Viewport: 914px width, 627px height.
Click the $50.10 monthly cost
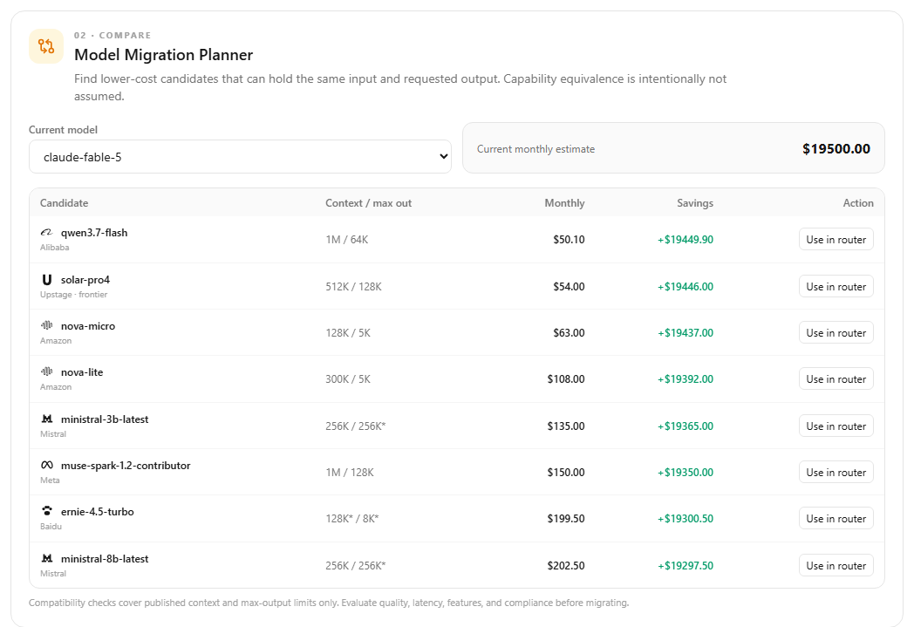[x=569, y=240]
